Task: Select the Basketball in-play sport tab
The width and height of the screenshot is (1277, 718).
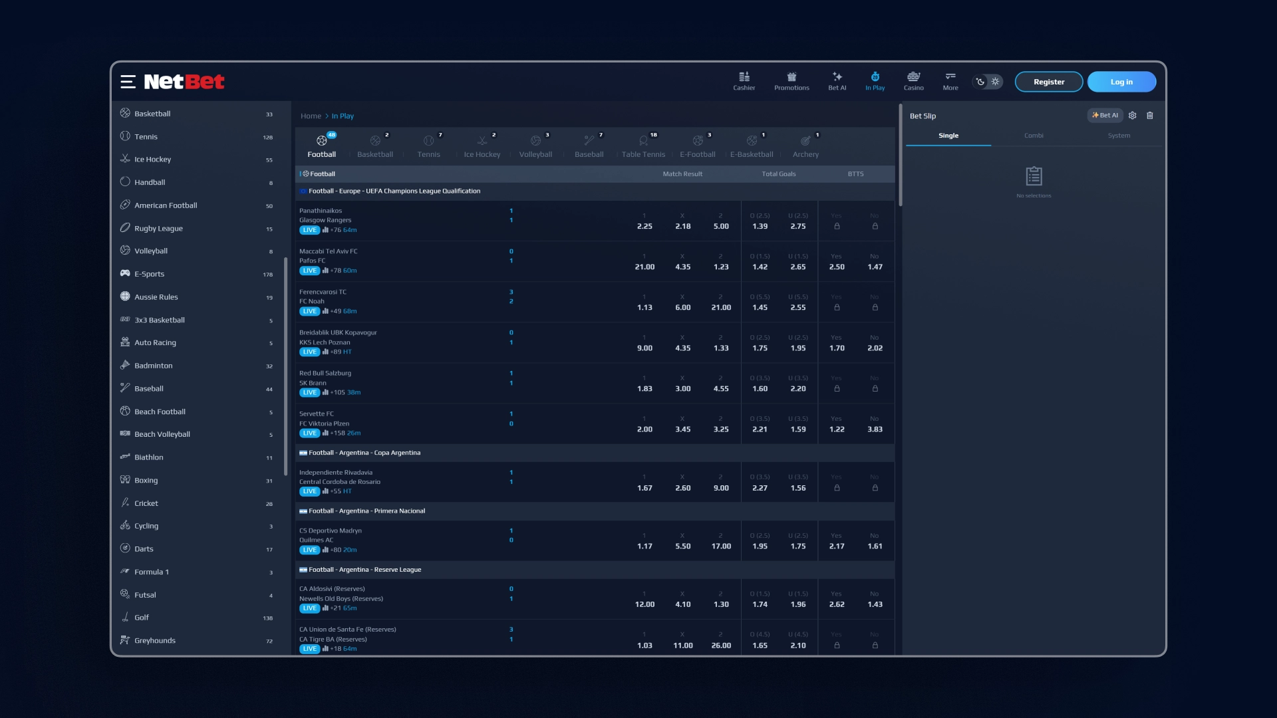Action: (375, 146)
